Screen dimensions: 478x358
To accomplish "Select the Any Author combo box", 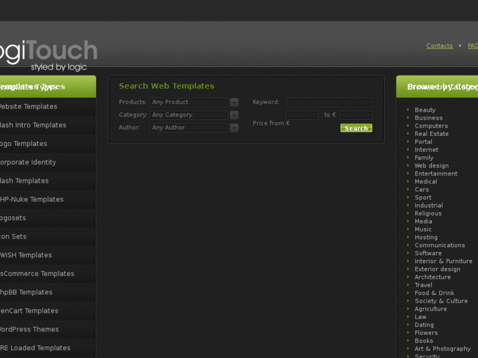I will pyautogui.click(x=189, y=127).
